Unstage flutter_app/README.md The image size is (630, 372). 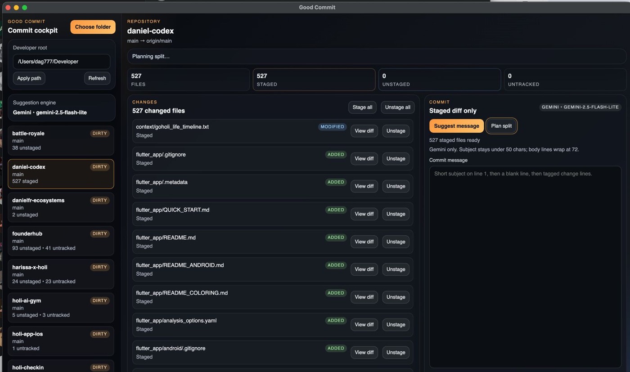click(x=396, y=242)
